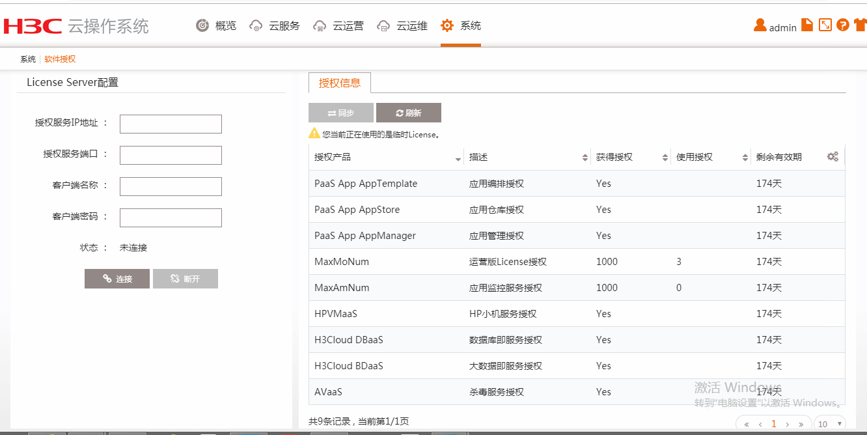
Task: Click the 杀毒服务授权 description cell
Action: coord(497,392)
